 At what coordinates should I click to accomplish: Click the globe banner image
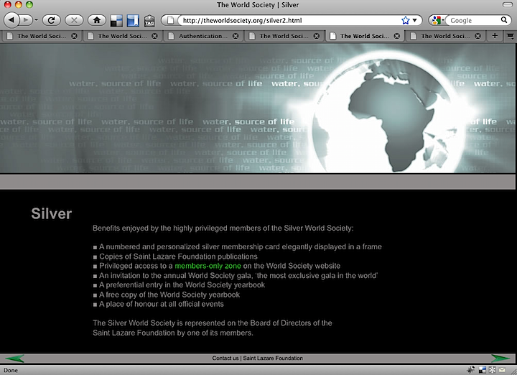258,108
